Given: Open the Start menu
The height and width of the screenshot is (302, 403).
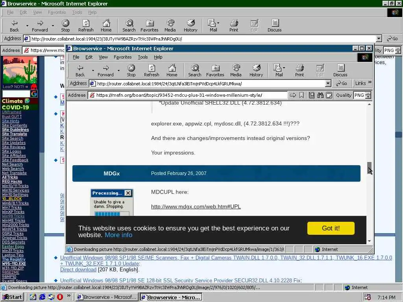Looking at the screenshot, I should pos(12,297).
